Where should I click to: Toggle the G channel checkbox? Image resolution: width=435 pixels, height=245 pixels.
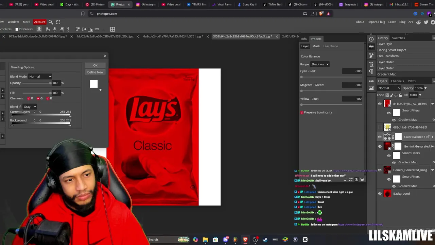click(38, 98)
